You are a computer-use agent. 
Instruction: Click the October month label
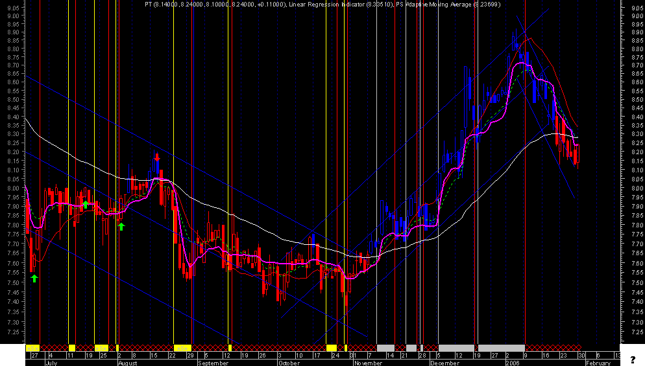click(x=289, y=363)
